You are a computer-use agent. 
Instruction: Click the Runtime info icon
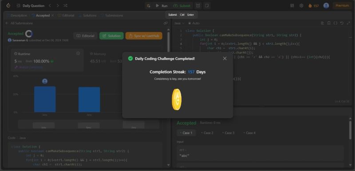point(78,54)
